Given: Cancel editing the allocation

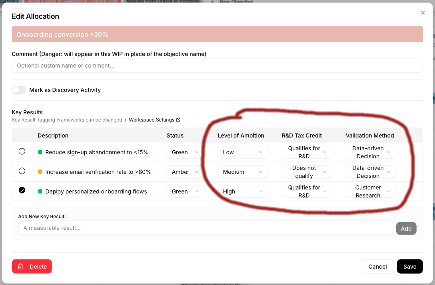Looking at the screenshot, I should tap(377, 266).
